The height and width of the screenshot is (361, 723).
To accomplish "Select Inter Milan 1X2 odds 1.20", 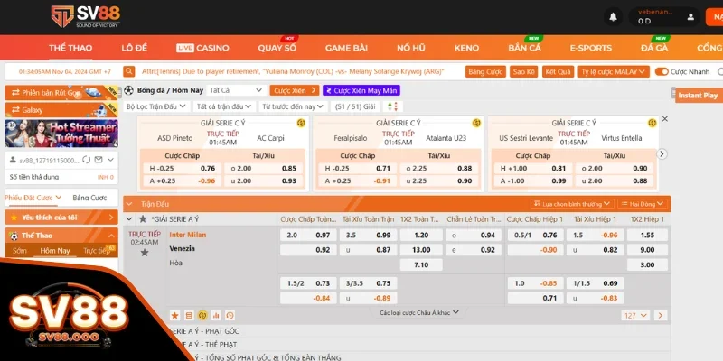I will 421,235.
